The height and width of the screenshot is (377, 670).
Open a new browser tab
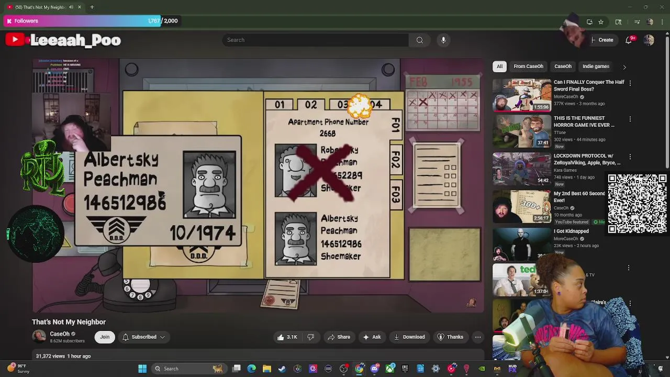[x=92, y=7]
